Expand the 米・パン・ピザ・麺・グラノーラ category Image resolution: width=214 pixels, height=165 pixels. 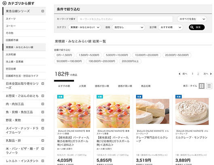[43, 148]
